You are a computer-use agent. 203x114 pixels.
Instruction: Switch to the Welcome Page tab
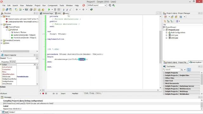(47, 13)
